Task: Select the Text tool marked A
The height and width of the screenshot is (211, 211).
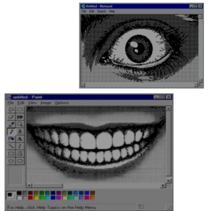Action: (20, 139)
